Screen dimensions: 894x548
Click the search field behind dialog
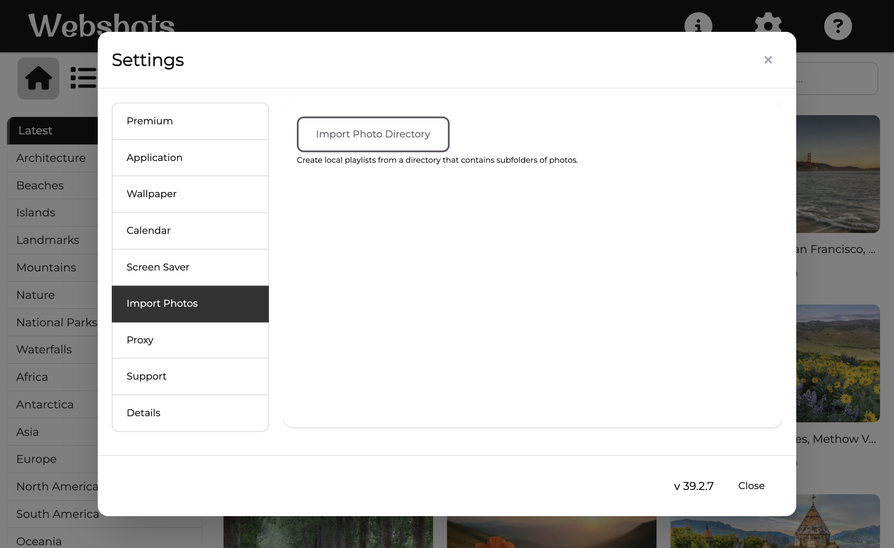837,79
